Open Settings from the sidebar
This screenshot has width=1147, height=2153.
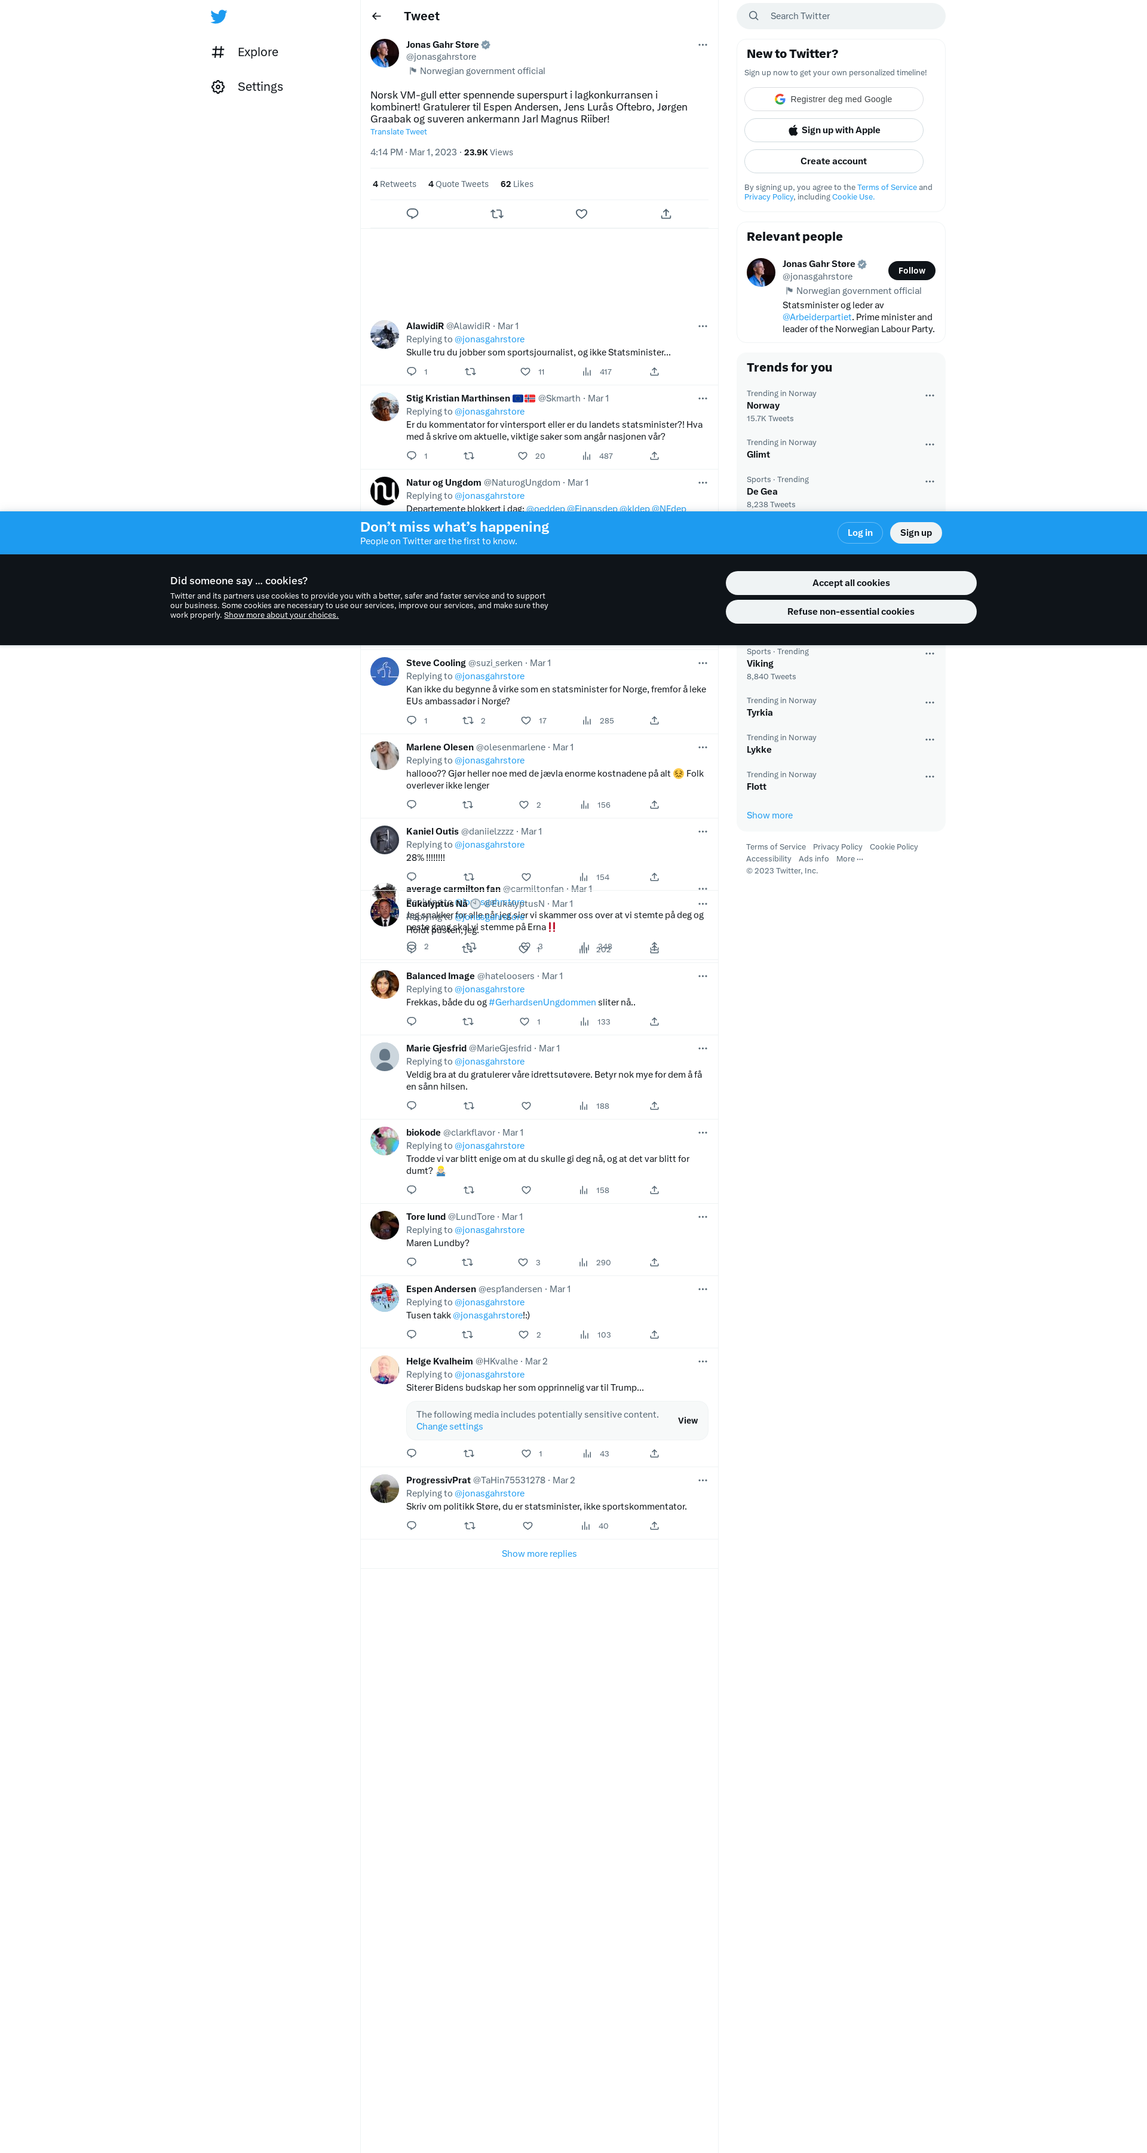coord(247,87)
